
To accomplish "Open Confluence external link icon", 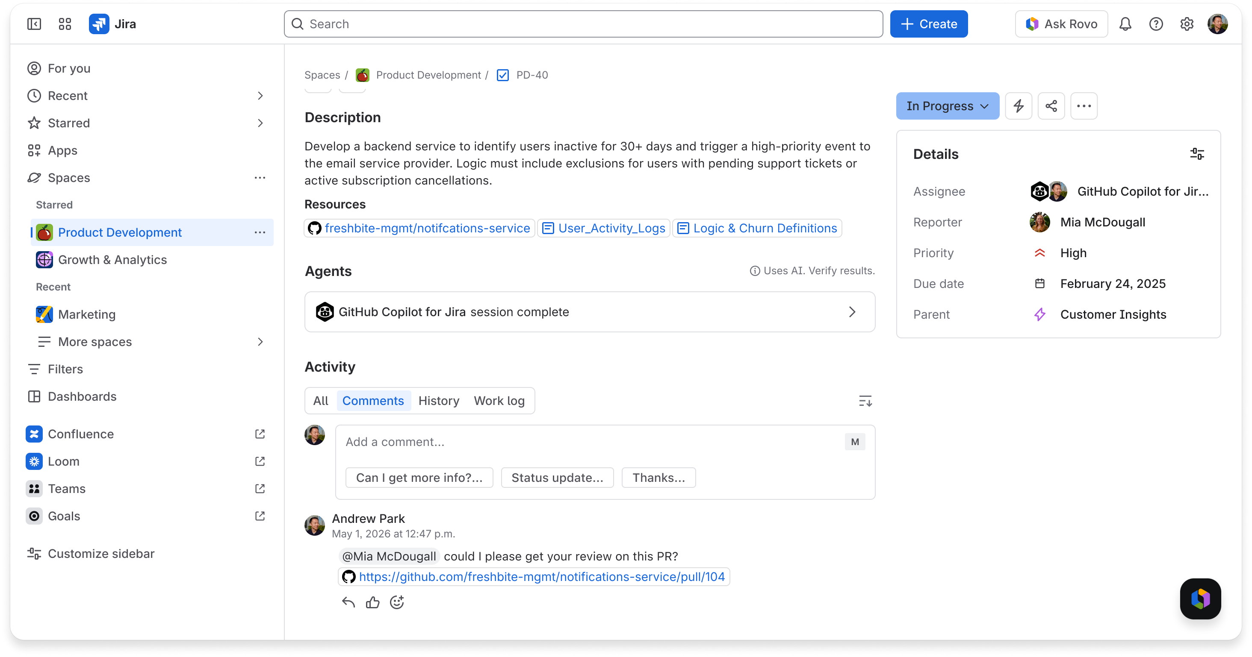I will [x=260, y=434].
